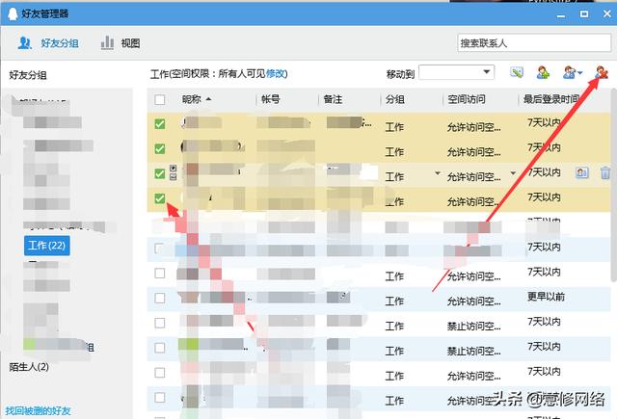Click the delete friend icon with red cross

(x=602, y=72)
